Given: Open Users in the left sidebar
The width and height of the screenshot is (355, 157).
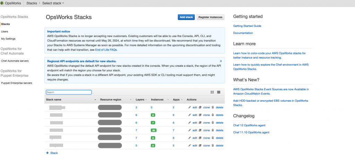Looking at the screenshot, I should click(x=5, y=31).
